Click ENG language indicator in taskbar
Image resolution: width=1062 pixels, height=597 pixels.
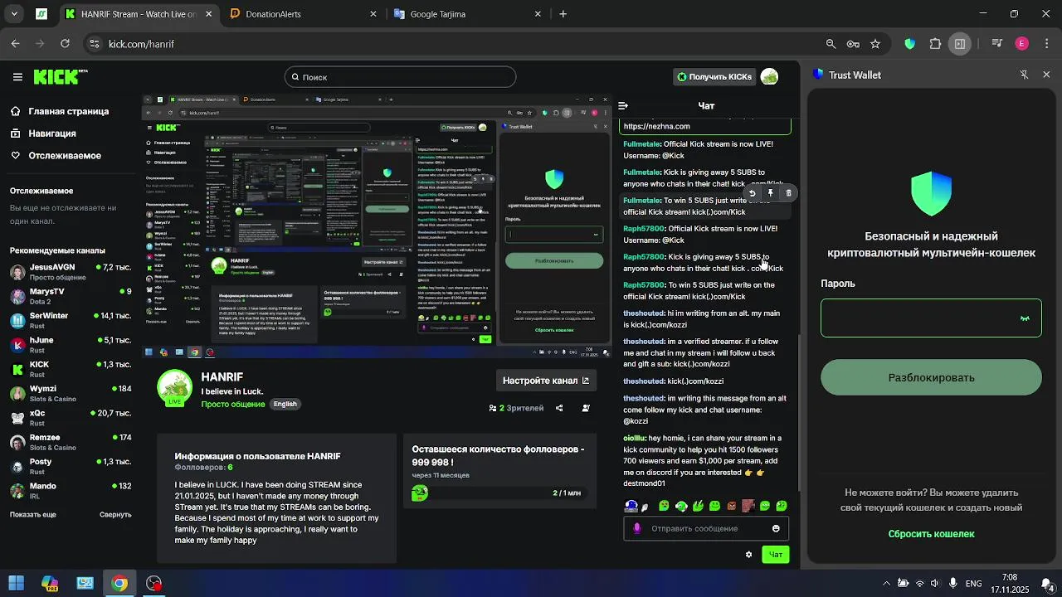[x=974, y=584]
